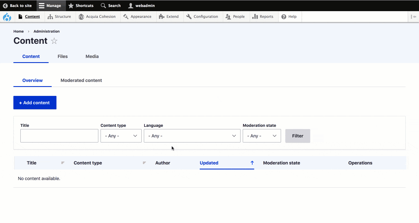Sort table by Updated header
The image size is (419, 223).
[209, 163]
